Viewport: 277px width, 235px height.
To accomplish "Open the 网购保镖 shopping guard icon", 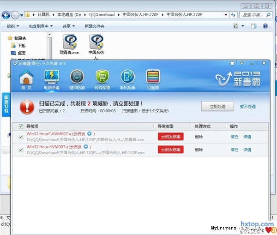I will [x=102, y=79].
